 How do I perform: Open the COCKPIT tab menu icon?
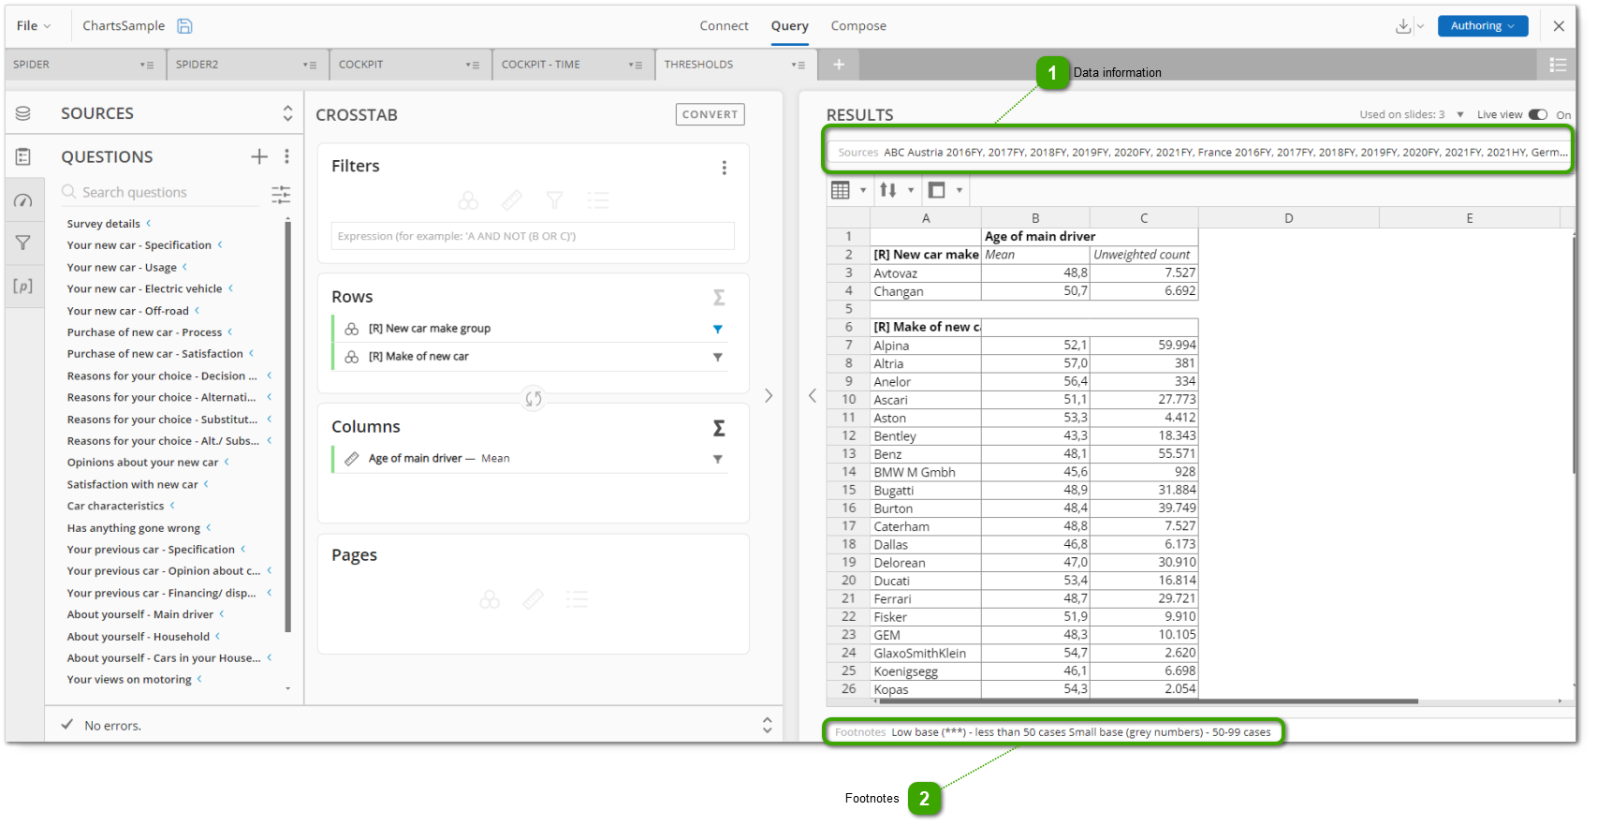point(473,66)
